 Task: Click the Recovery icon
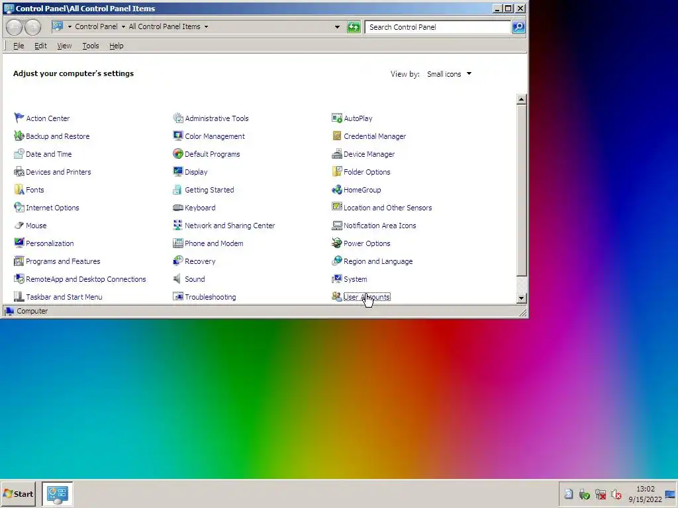(x=177, y=261)
